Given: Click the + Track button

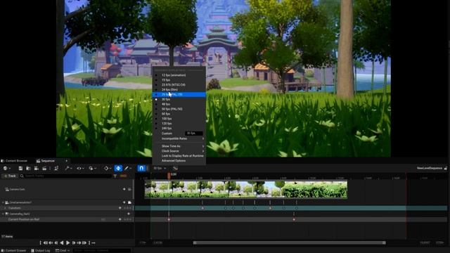Looking at the screenshot, I should [x=9, y=176].
